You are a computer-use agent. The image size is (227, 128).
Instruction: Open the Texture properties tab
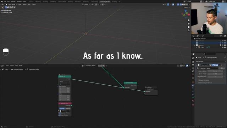pyautogui.click(x=193, y=105)
